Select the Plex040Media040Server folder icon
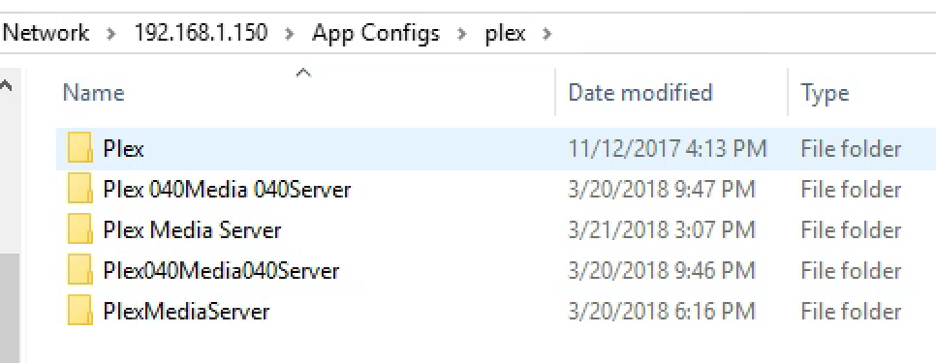This screenshot has width=936, height=363. click(x=79, y=271)
